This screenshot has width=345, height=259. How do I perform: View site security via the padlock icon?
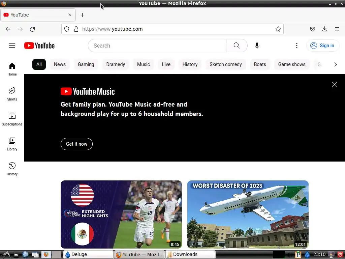coord(76,29)
